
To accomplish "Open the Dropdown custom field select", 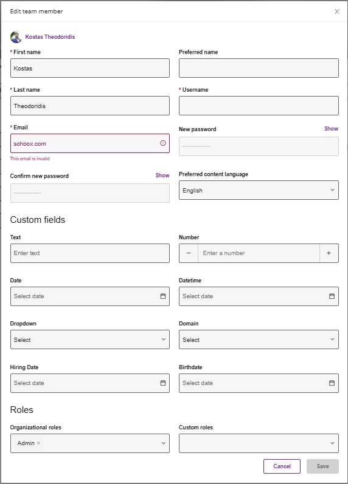I will (90, 339).
